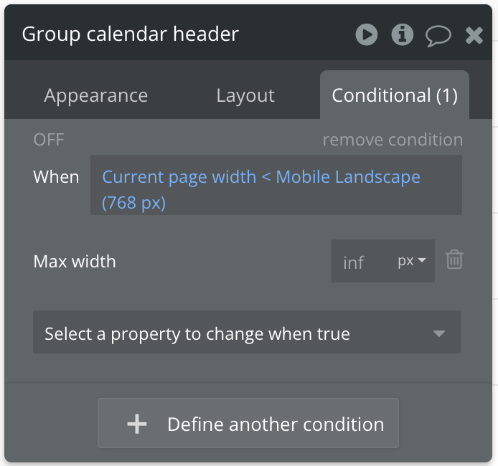The image size is (498, 466).
Task: Open the info reference icon
Action: point(402,34)
